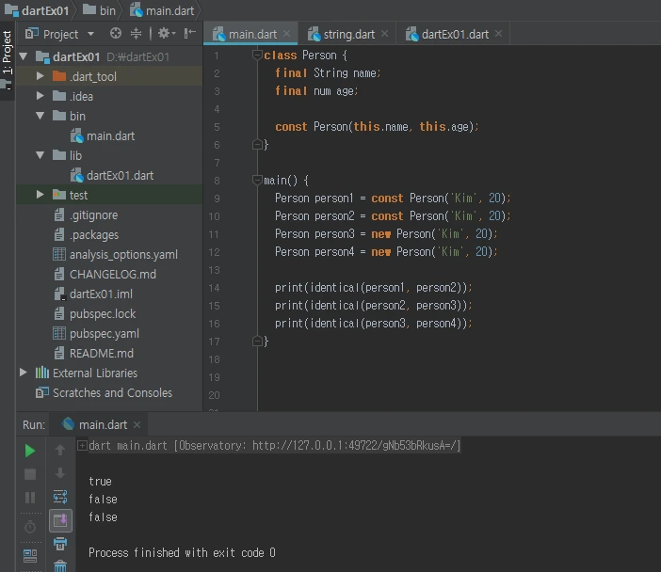Expand External Libraries node
Image resolution: width=661 pixels, height=572 pixels.
point(24,373)
